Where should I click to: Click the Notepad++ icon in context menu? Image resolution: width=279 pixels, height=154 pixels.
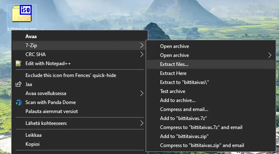coord(19,63)
